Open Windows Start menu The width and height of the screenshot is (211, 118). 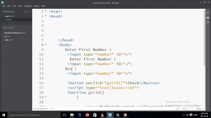(4, 115)
